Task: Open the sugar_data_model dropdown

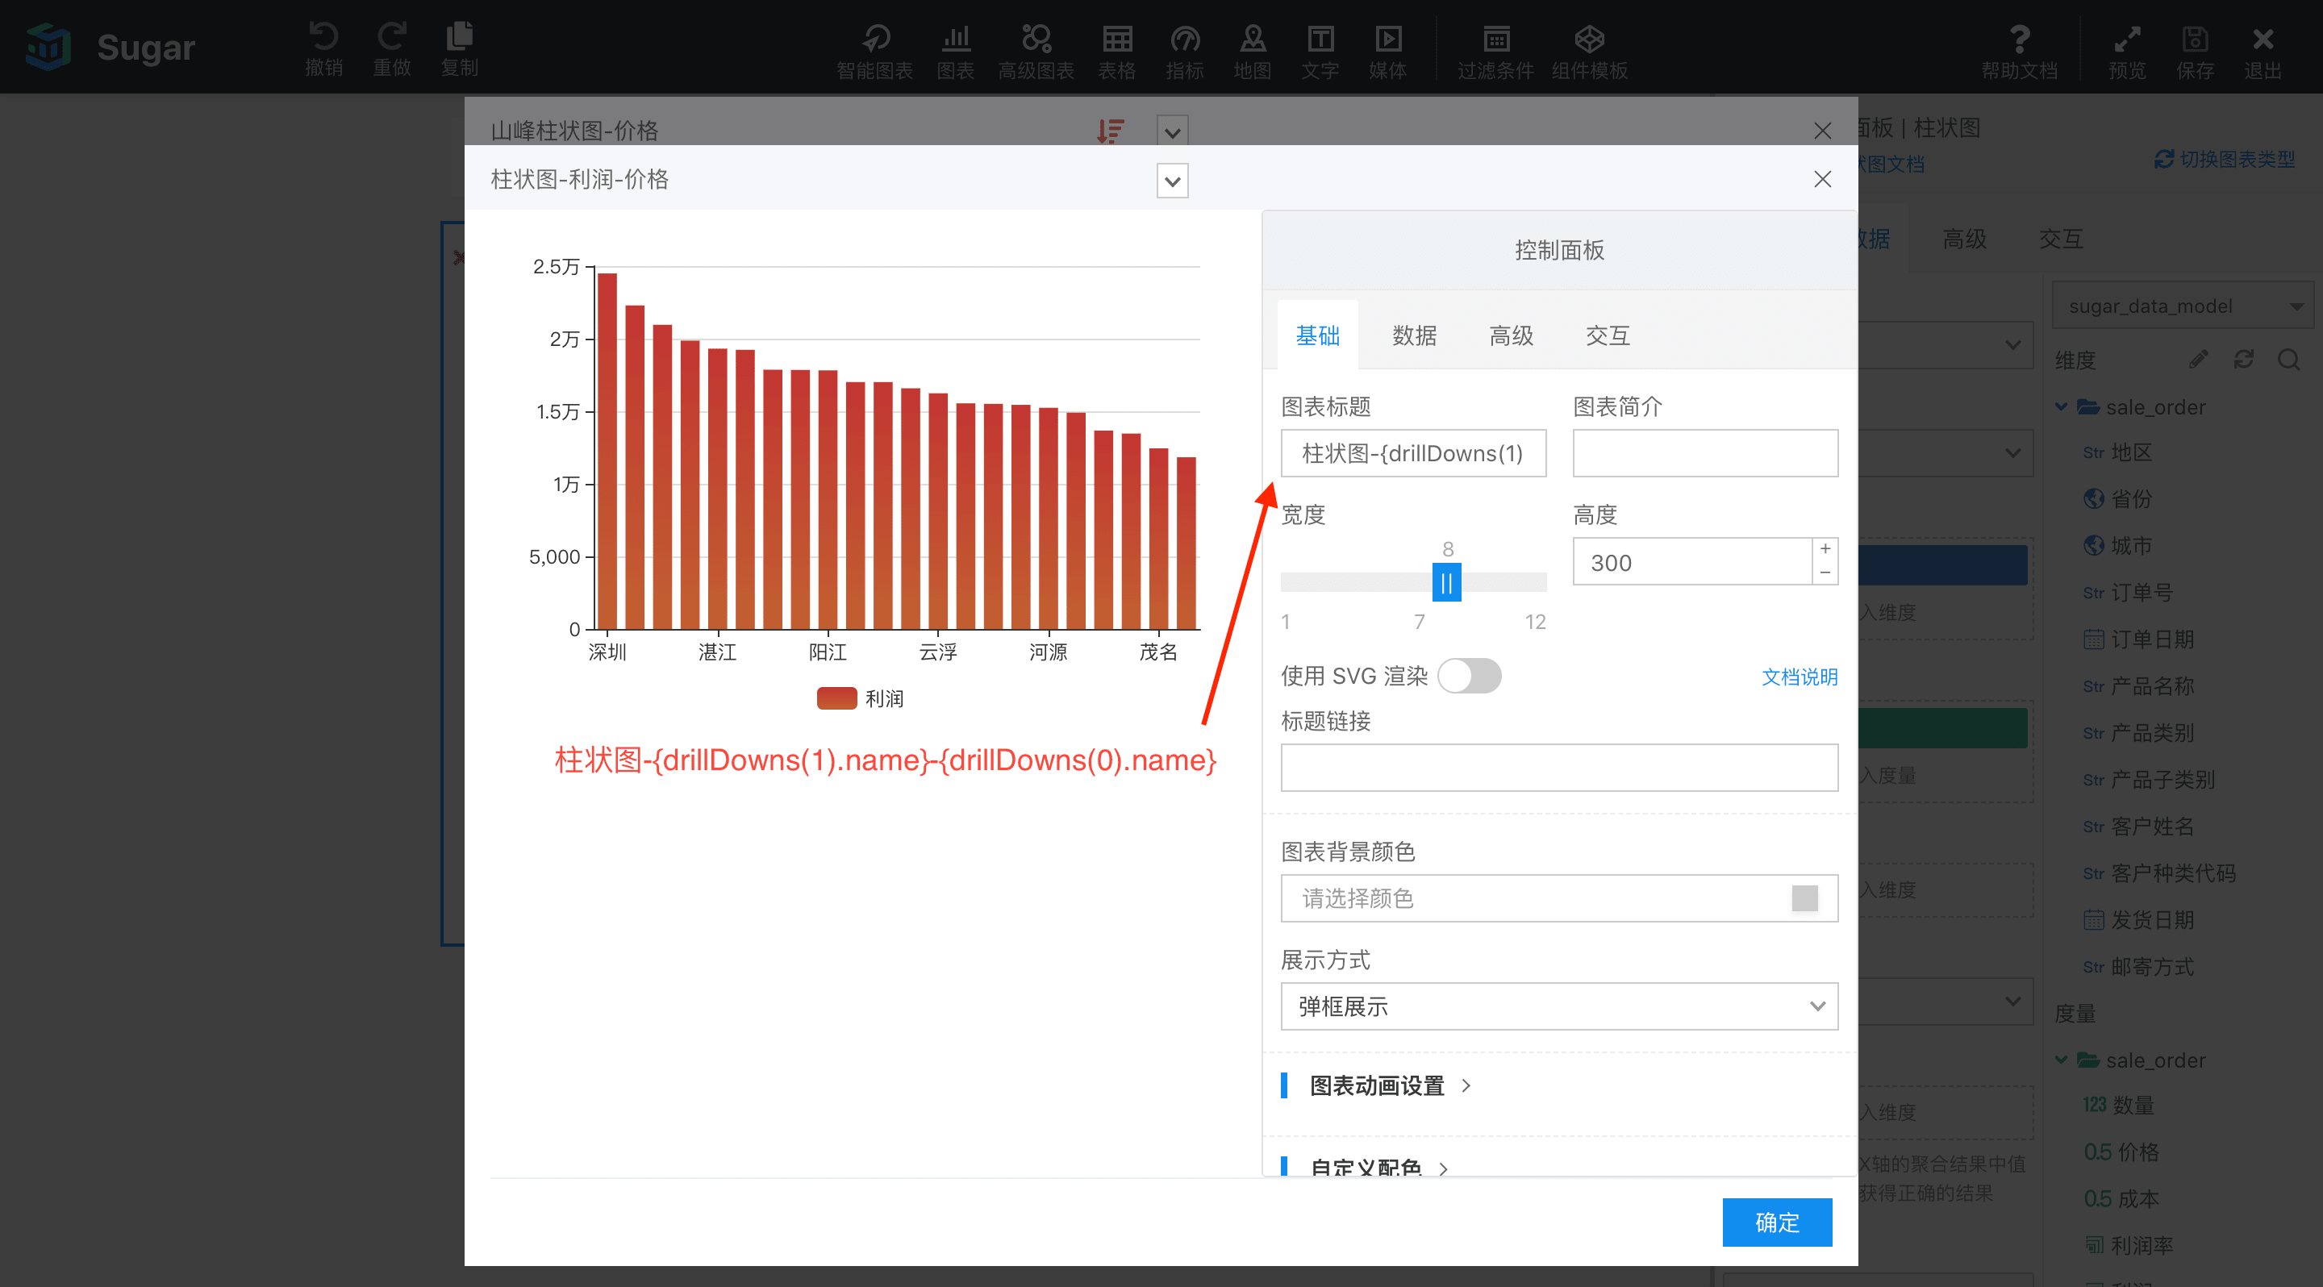Action: pos(2183,306)
